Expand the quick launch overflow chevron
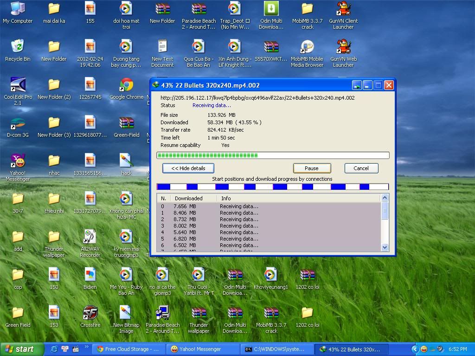Image resolution: width=475 pixels, height=356 pixels. (x=86, y=347)
